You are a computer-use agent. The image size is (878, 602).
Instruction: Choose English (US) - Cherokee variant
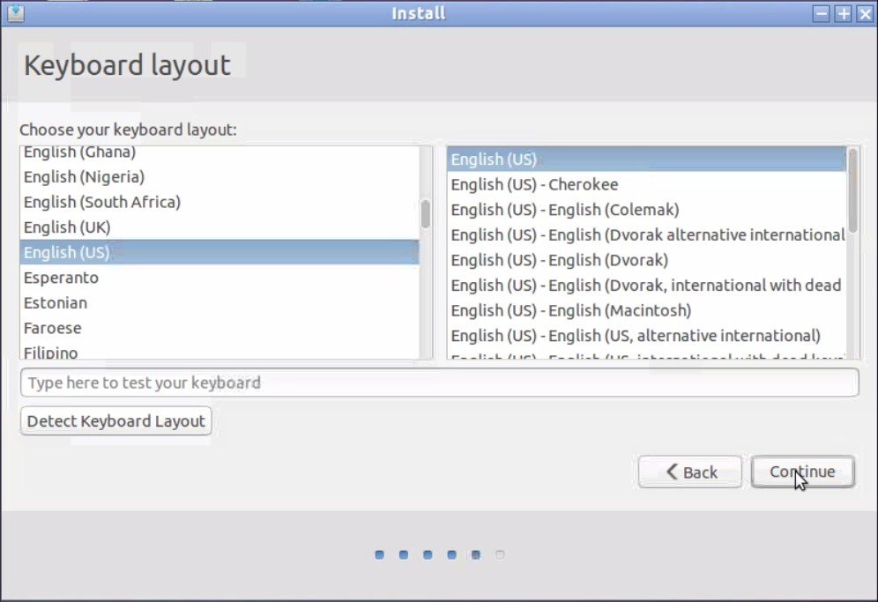coord(647,184)
